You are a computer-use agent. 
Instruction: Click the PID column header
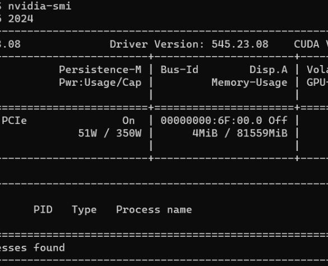[43, 209]
